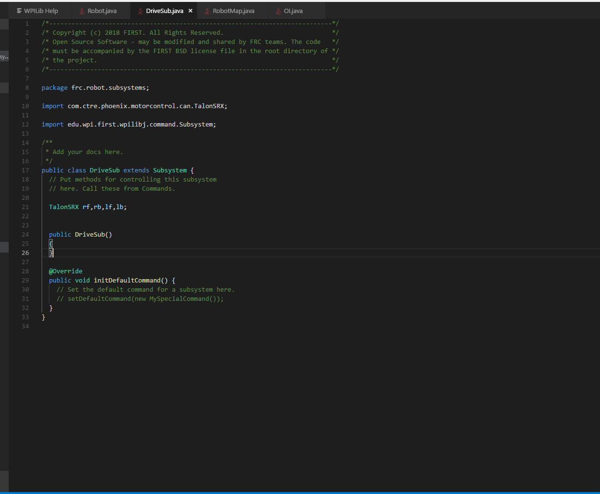Click the Subsystem class name after extends
Viewport: 600px width, 494px height.
pyautogui.click(x=170, y=170)
